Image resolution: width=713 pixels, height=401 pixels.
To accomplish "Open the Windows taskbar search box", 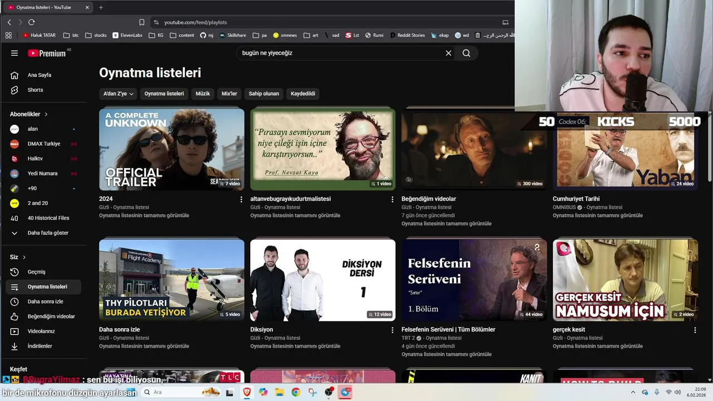I will (181, 392).
